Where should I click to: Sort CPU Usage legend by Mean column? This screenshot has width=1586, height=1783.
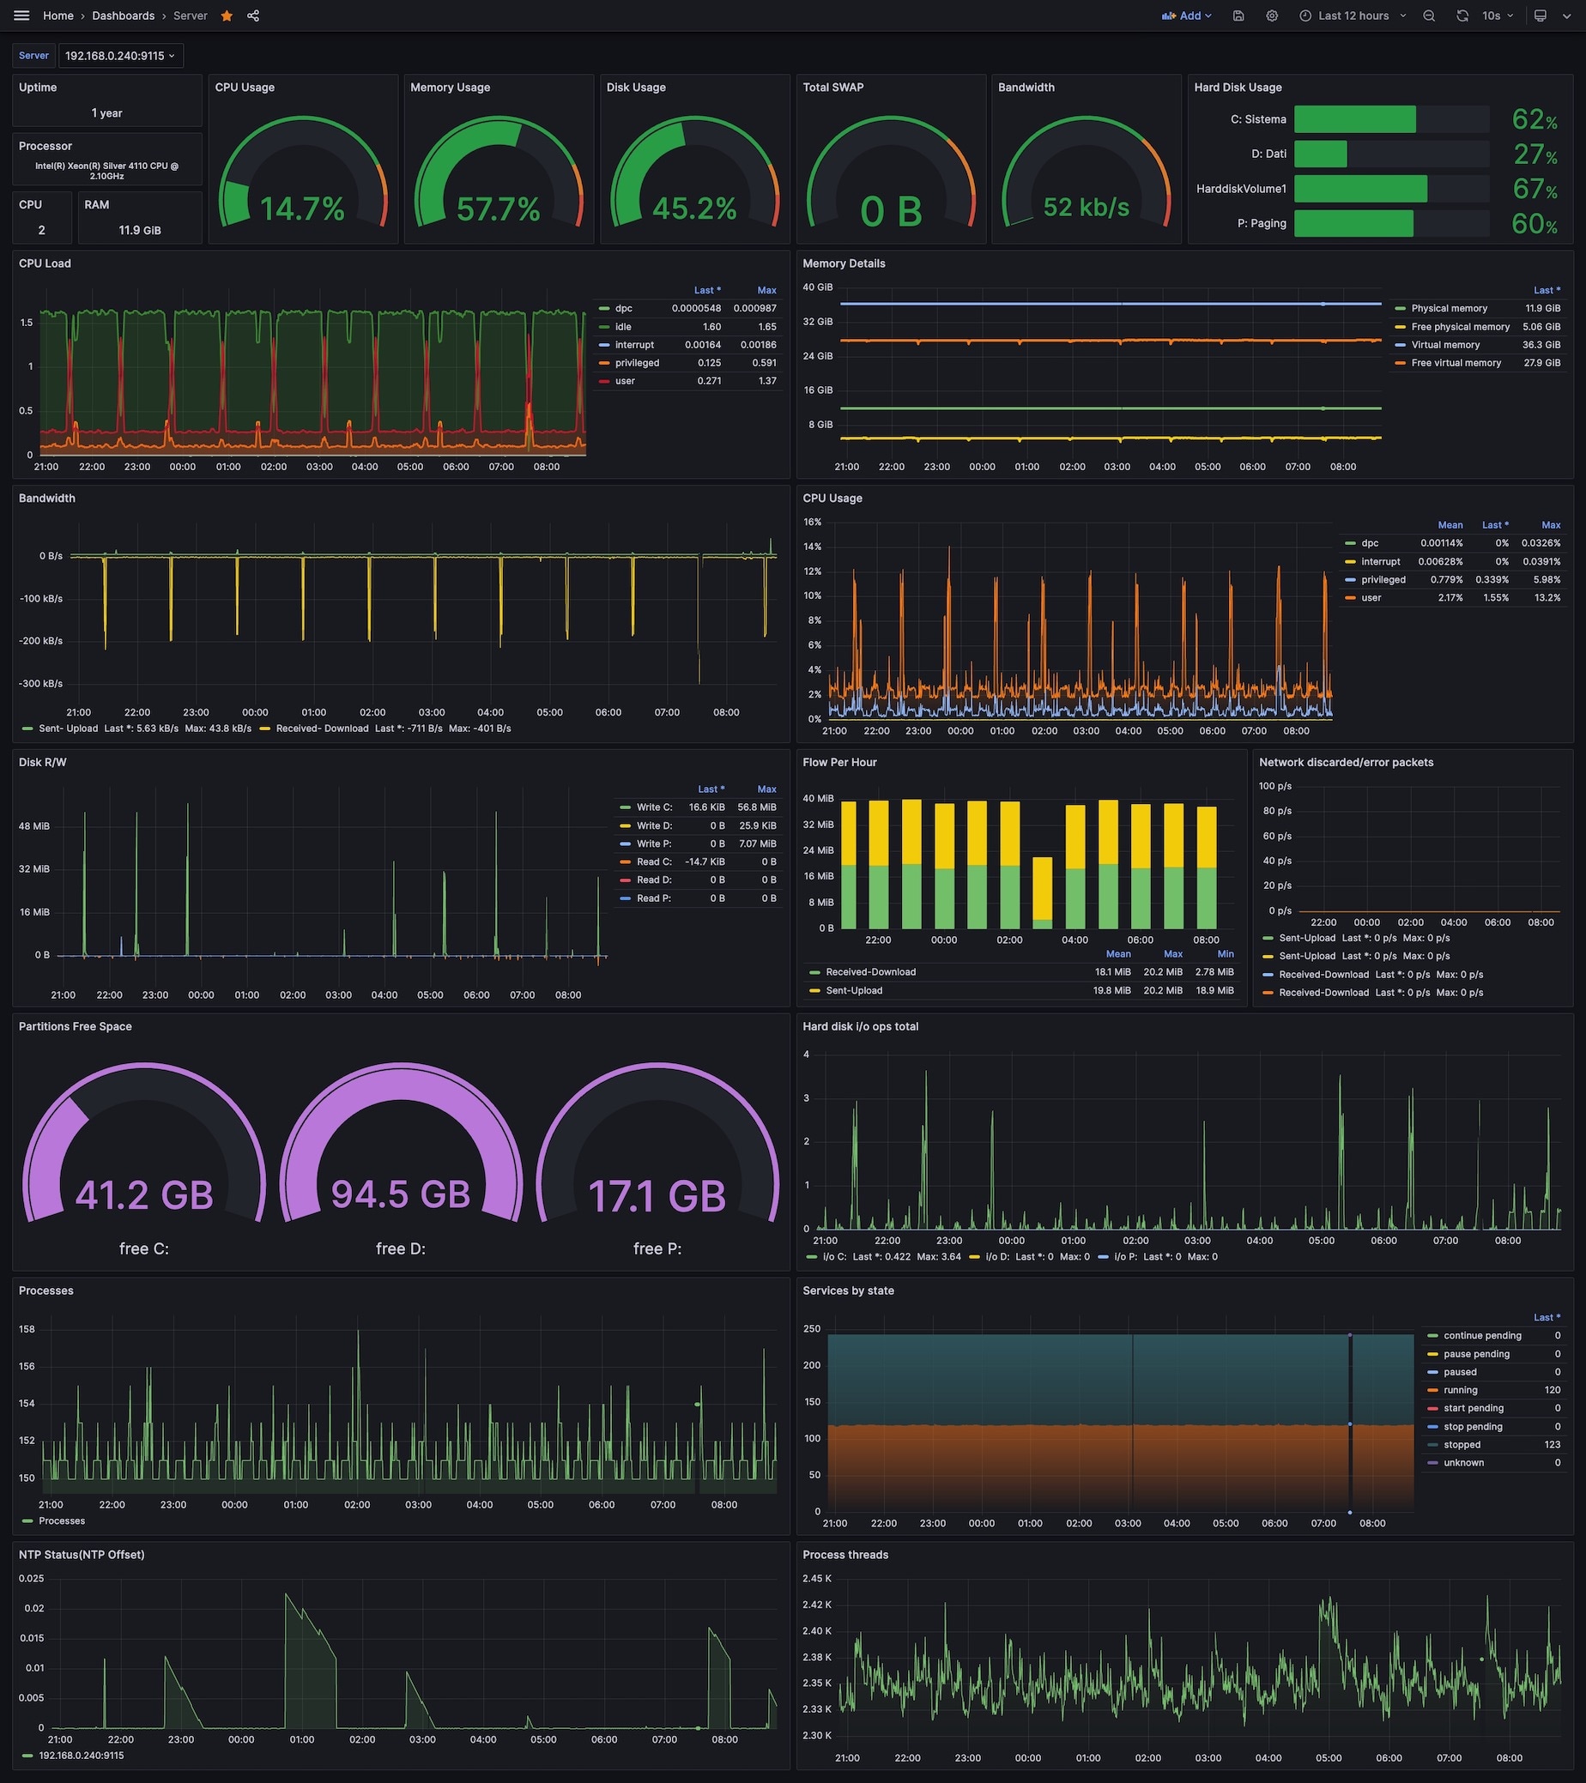point(1450,525)
